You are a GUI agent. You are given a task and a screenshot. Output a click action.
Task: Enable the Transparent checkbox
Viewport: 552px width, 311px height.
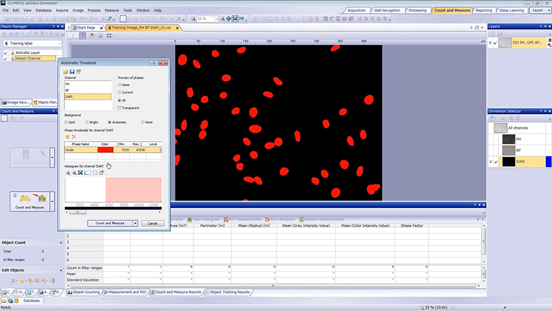(120, 108)
